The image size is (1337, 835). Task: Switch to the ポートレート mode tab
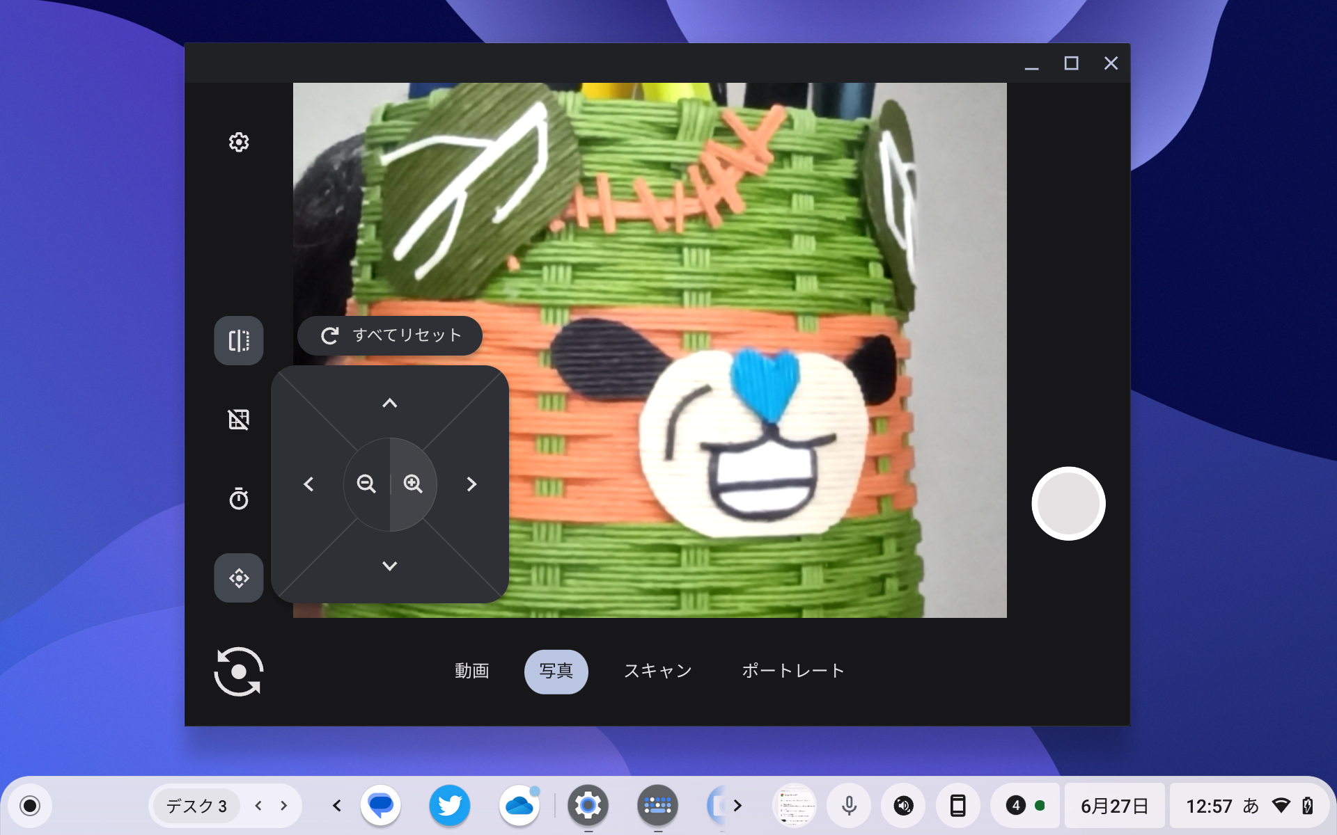coord(793,671)
